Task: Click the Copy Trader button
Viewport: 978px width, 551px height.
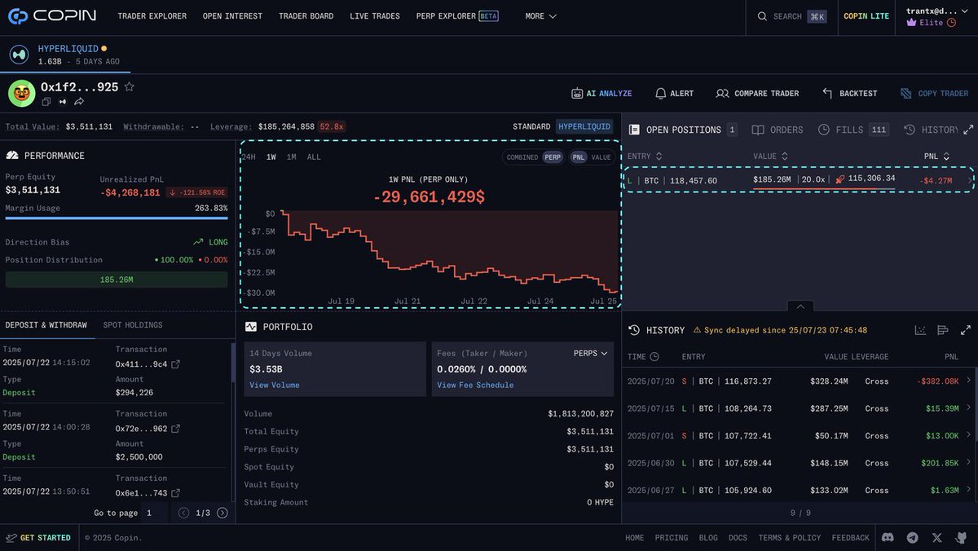Action: point(935,94)
